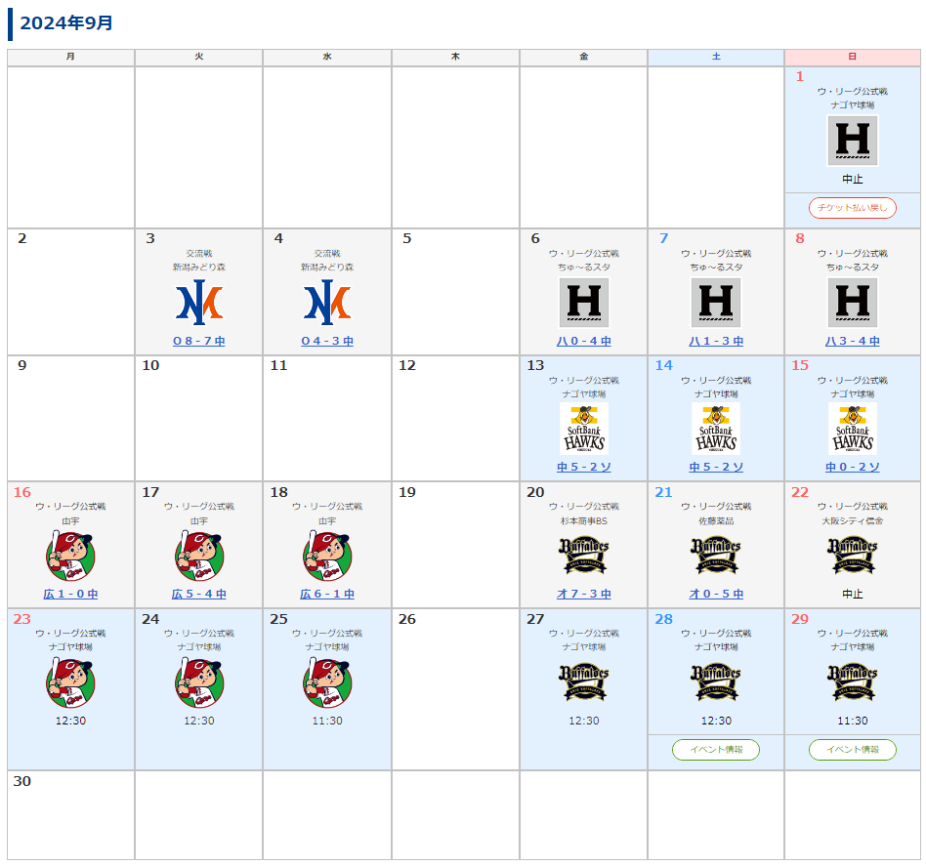The height and width of the screenshot is (867, 926).
Task: Click the 11:30 start time on September 29
Action: coord(852,721)
